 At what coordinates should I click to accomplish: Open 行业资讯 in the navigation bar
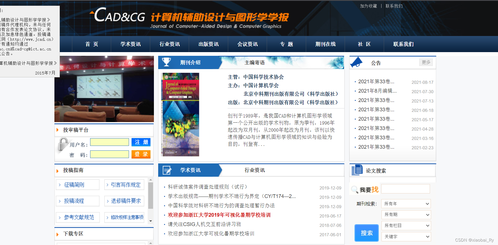pyautogui.click(x=169, y=44)
